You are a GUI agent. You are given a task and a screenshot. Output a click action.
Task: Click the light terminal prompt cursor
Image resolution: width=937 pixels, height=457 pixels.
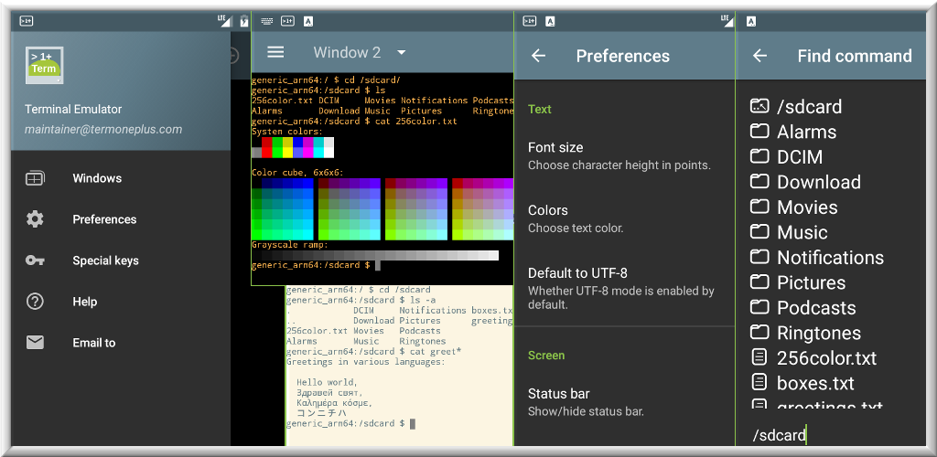point(413,423)
